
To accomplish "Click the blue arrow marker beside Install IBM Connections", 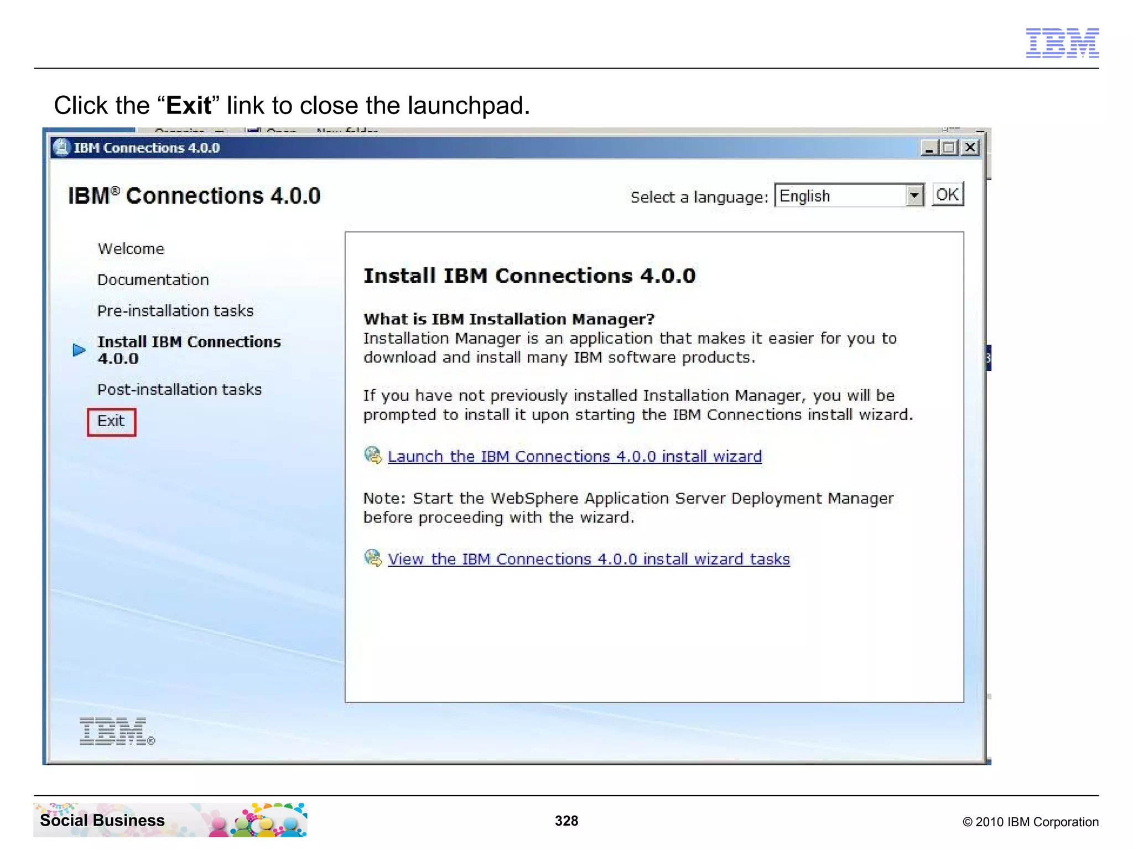I will point(79,350).
